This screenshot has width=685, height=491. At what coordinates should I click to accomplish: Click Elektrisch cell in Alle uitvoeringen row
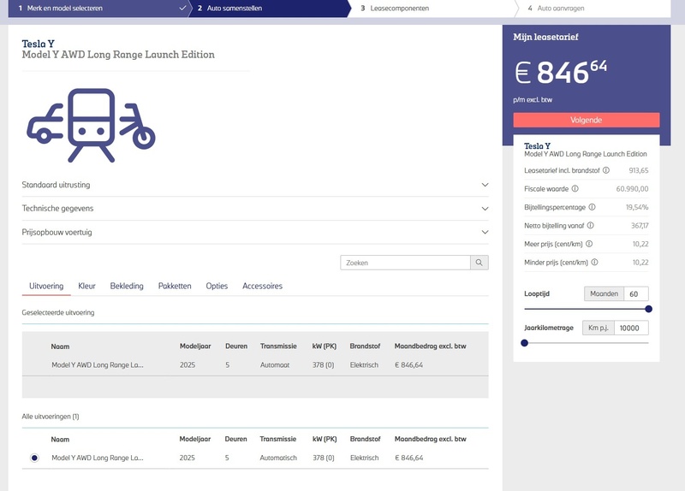coord(365,458)
